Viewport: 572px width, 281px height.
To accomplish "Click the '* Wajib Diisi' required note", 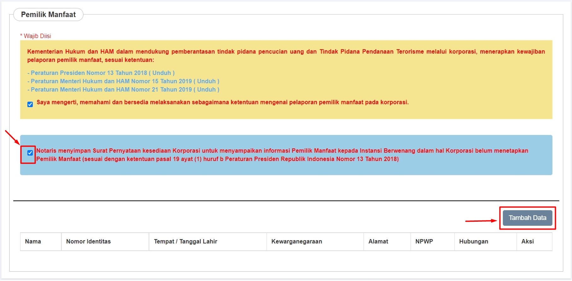I will pos(36,36).
